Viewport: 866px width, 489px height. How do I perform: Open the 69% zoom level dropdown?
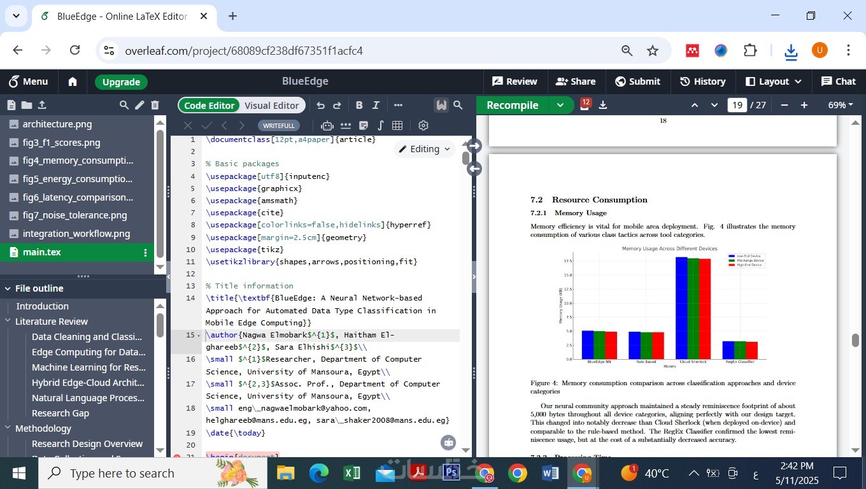click(x=841, y=105)
